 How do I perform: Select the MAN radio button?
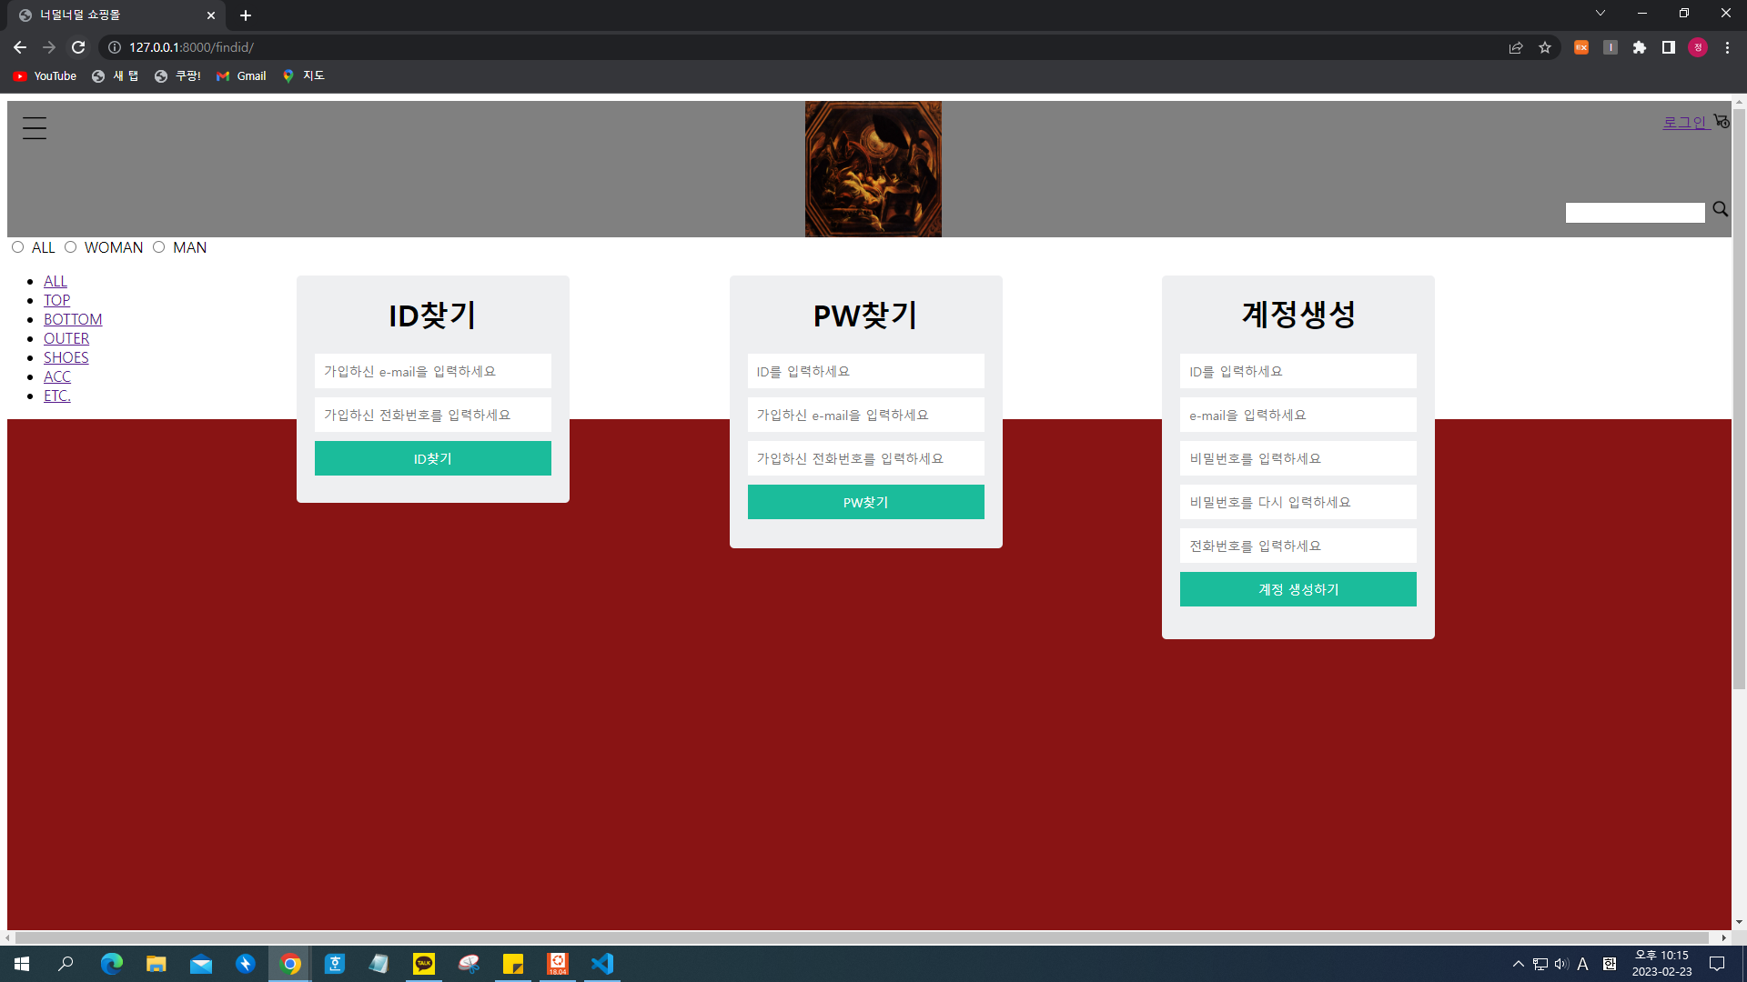tap(158, 247)
